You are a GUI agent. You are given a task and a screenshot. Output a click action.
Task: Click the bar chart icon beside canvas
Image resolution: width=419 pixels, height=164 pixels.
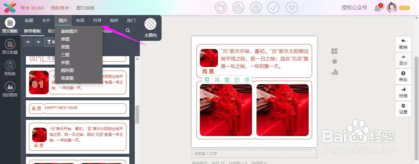[x=335, y=72]
